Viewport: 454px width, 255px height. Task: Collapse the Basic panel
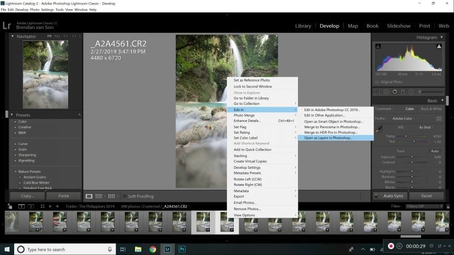[442, 100]
